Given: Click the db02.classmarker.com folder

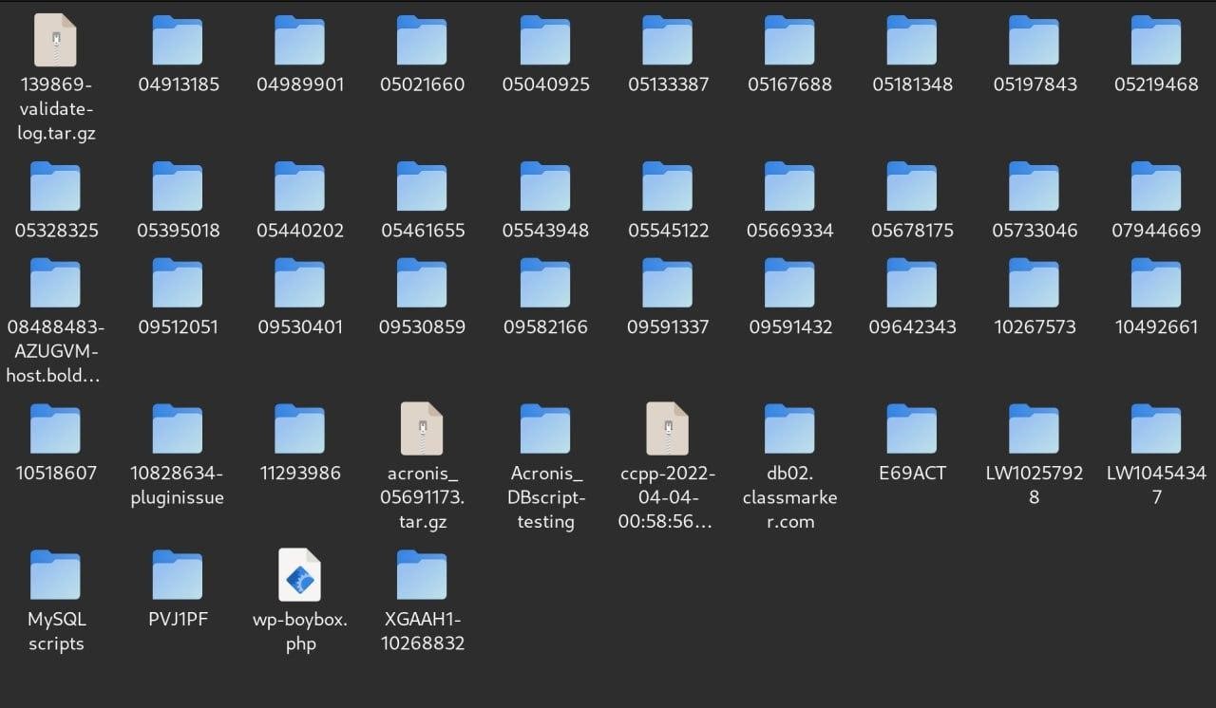Looking at the screenshot, I should coord(789,429).
